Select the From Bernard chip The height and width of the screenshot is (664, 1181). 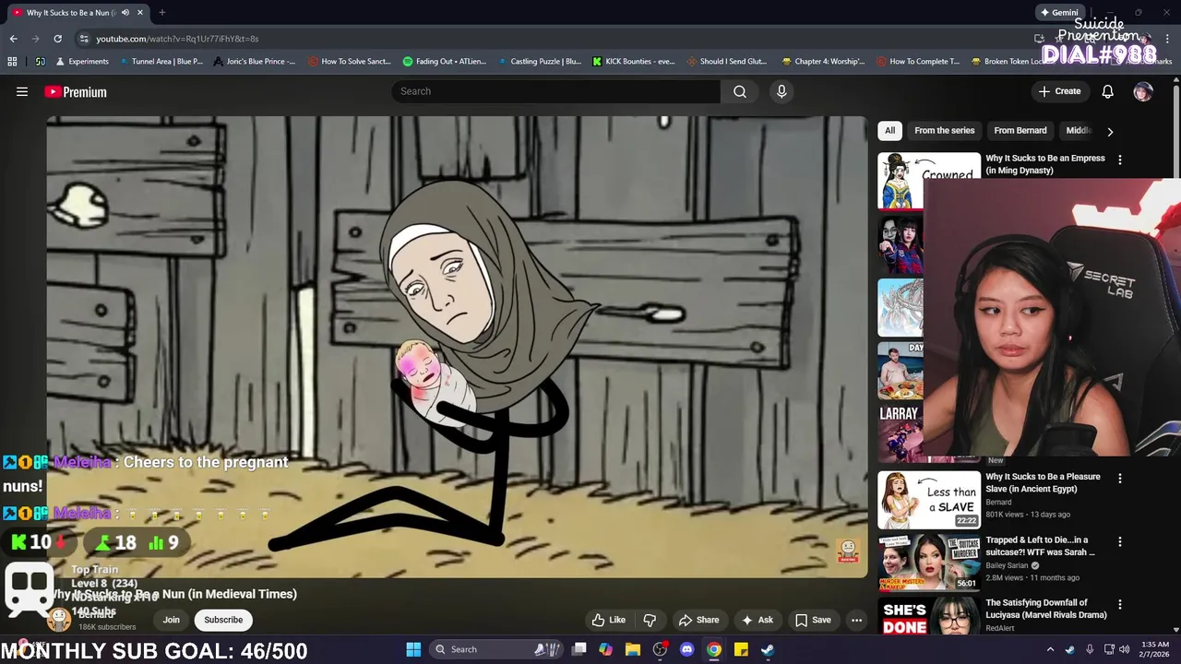(1020, 131)
